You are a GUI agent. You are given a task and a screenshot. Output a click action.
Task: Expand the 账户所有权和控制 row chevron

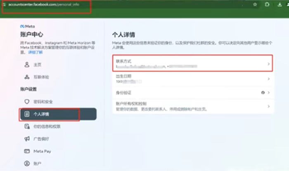point(268,106)
